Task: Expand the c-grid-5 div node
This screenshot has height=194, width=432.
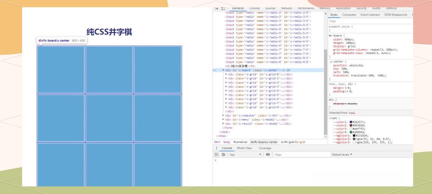Action: pos(226,95)
